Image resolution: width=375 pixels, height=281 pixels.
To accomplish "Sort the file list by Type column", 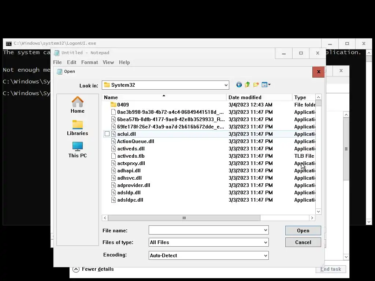I will click(x=304, y=97).
